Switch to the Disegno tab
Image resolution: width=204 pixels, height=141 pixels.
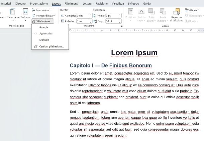coord(20,4)
